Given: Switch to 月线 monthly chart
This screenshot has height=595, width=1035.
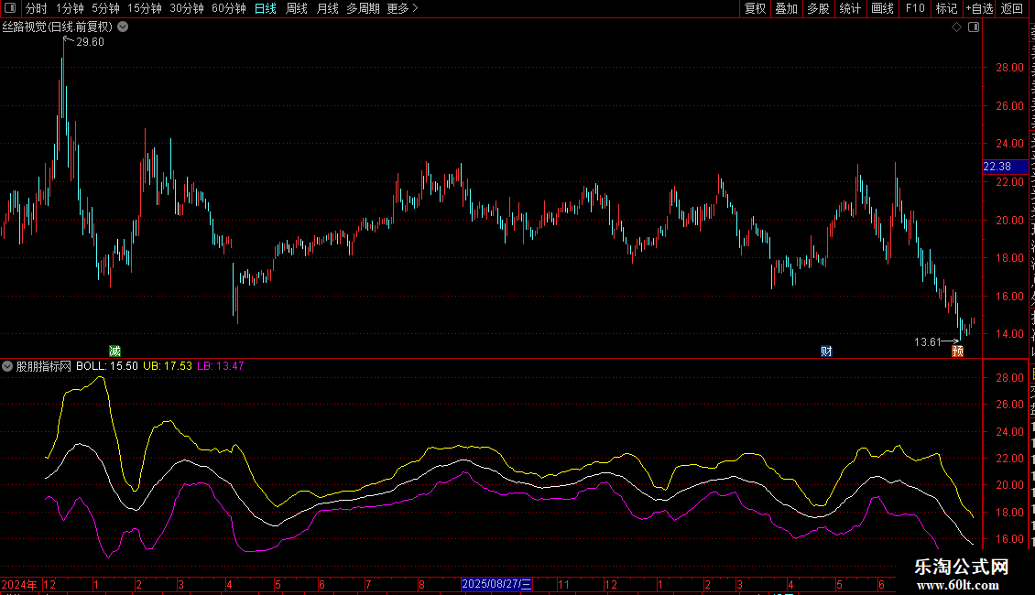Looking at the screenshot, I should (x=327, y=8).
